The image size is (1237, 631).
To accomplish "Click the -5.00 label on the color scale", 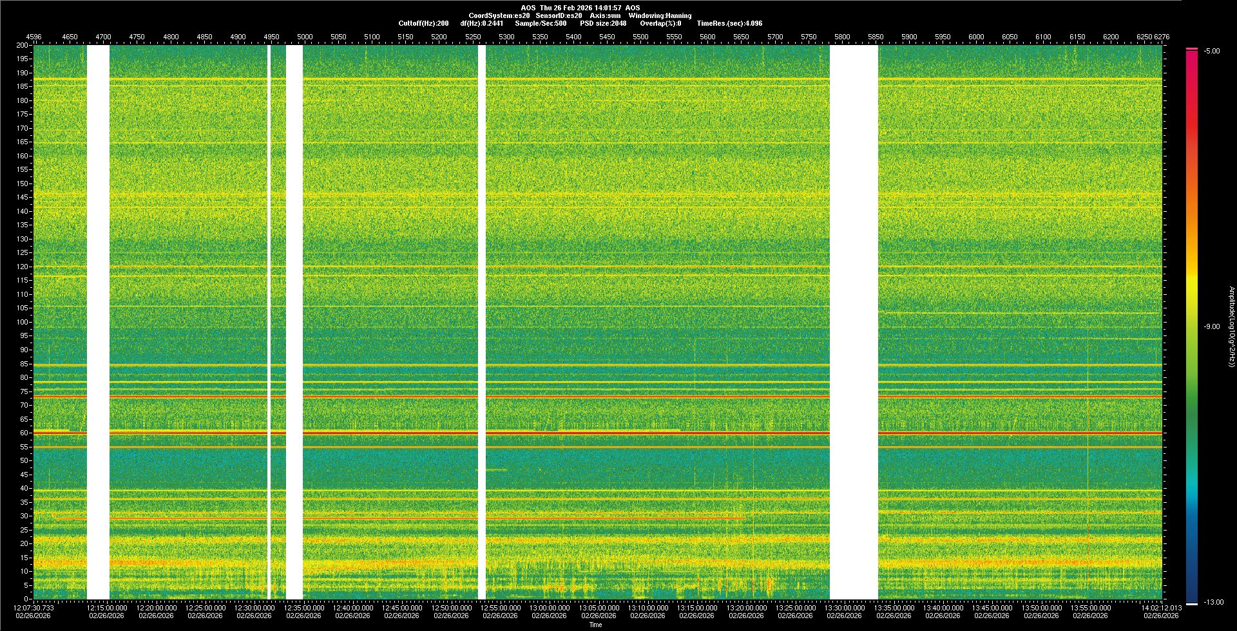I will 1212,51.
